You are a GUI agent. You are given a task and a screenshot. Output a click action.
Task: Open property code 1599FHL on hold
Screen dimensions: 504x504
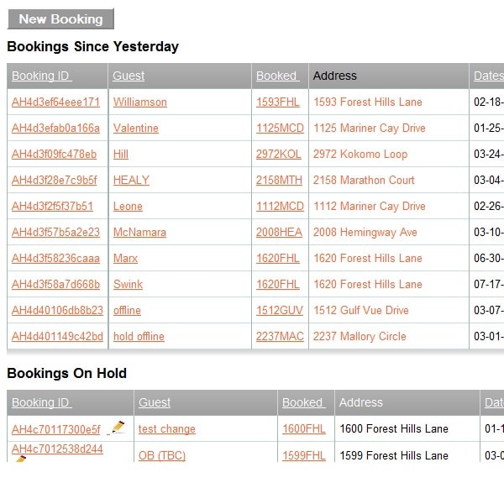click(x=304, y=456)
